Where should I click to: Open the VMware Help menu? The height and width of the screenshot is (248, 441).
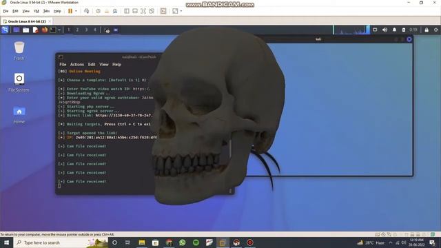click(x=57, y=11)
